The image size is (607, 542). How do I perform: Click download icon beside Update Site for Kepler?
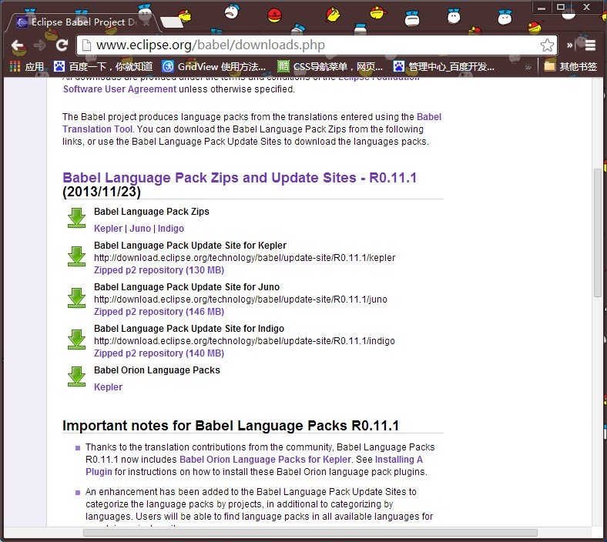tap(77, 256)
